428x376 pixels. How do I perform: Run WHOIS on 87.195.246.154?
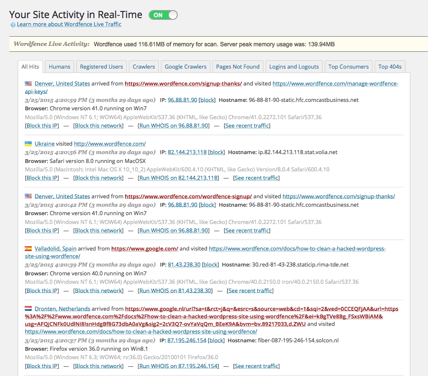click(179, 366)
